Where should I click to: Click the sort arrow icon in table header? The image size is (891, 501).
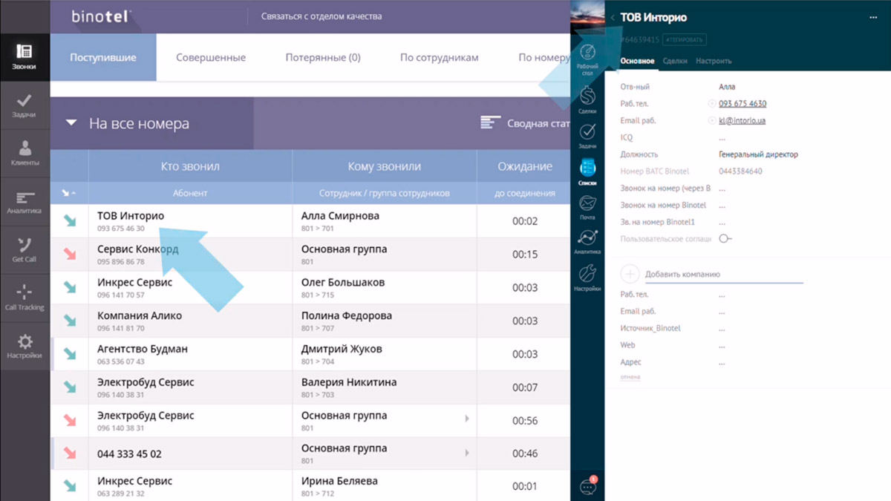pyautogui.click(x=68, y=193)
